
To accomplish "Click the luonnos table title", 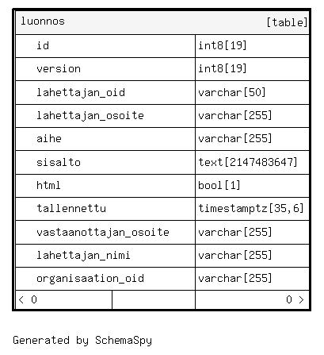I will pos(43,21).
